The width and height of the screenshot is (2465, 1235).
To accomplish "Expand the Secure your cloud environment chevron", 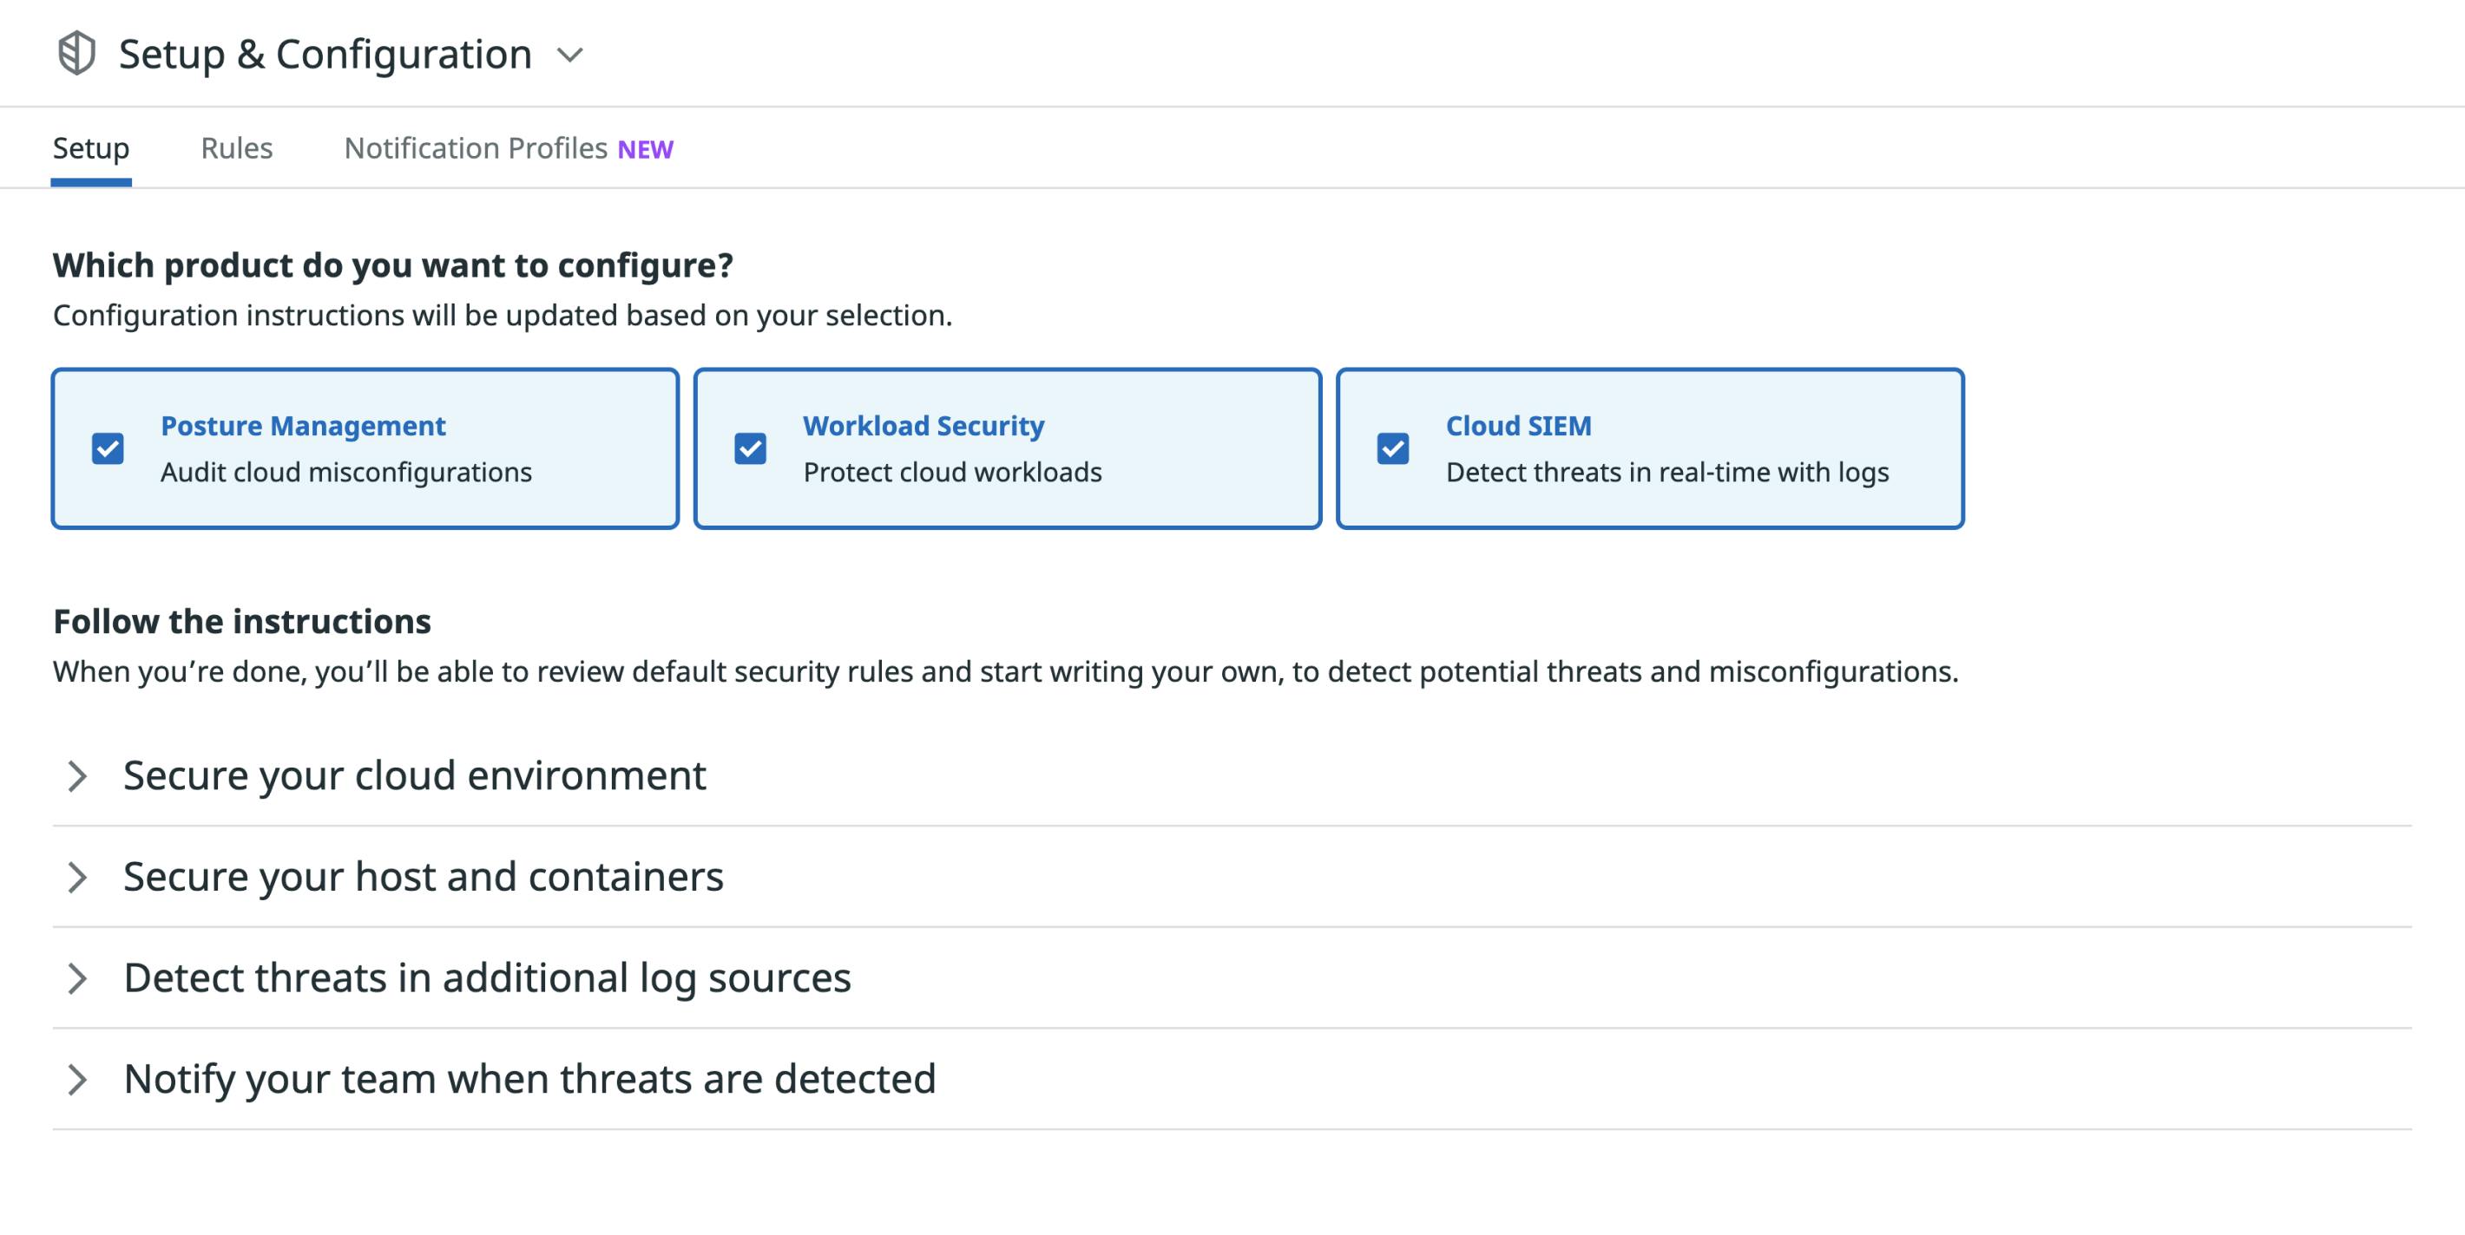I will (x=77, y=776).
